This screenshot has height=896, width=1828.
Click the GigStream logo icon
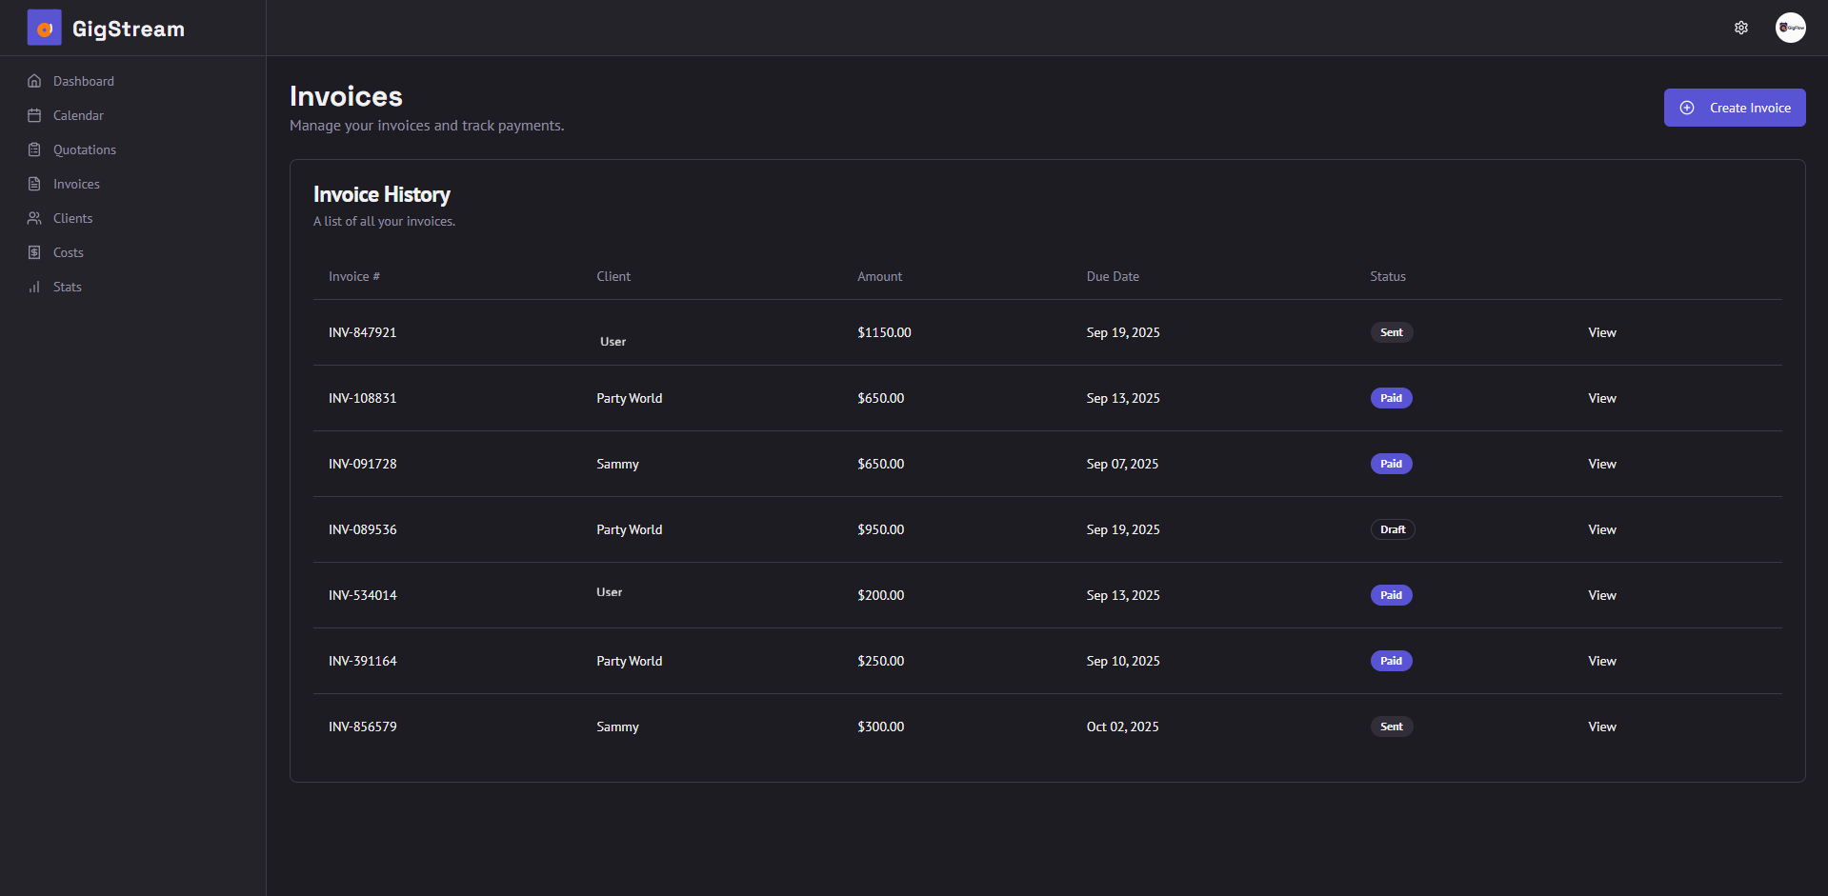[43, 27]
